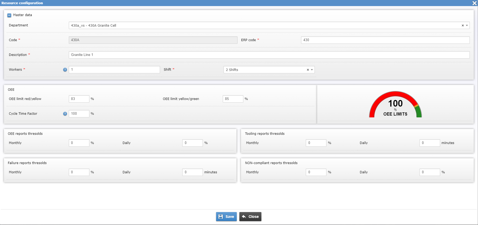Clear the Department selection with the x icon
The image size is (478, 225).
click(x=463, y=26)
